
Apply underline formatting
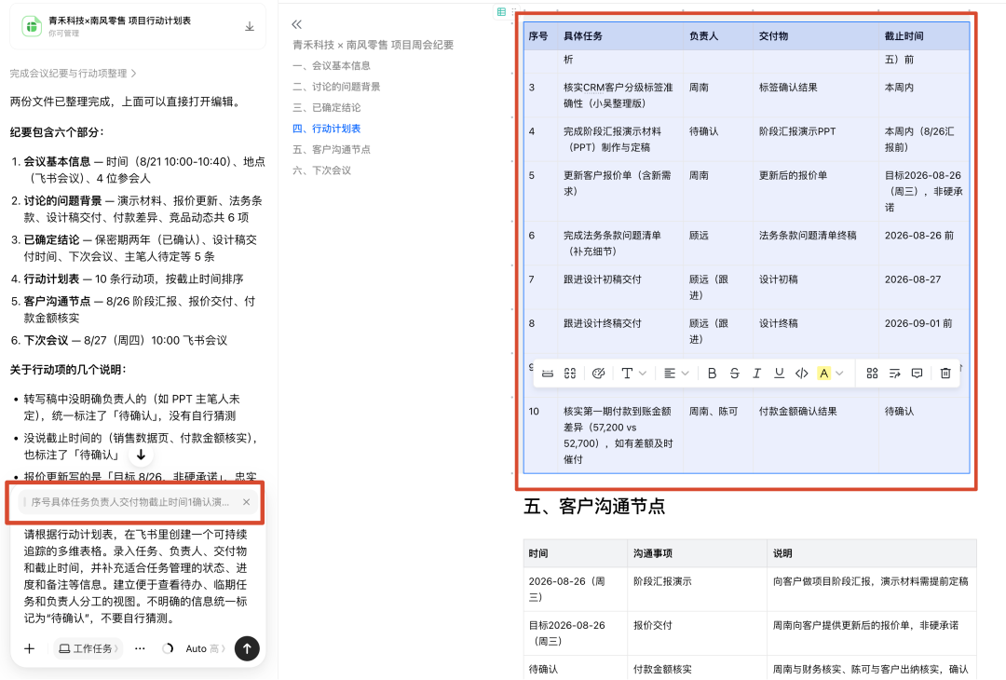coord(779,374)
